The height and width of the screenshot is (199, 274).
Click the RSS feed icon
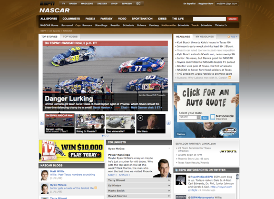tap(228, 37)
